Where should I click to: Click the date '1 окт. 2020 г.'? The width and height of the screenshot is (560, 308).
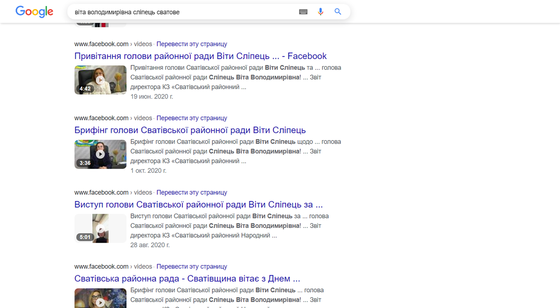148,171
